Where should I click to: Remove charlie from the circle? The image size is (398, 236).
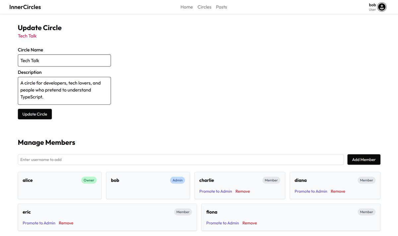(x=243, y=191)
